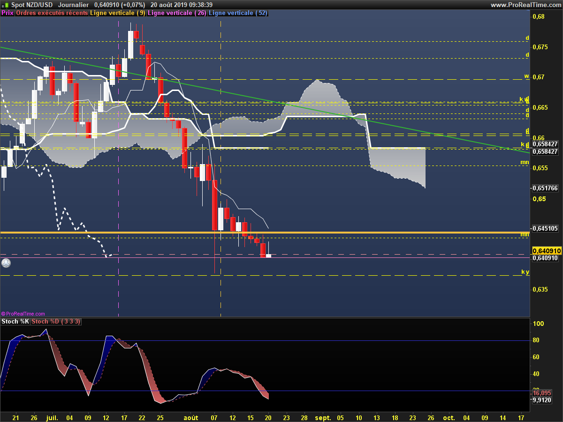Select the Ligne verticale (26) label
563x422 pixels.
point(177,13)
